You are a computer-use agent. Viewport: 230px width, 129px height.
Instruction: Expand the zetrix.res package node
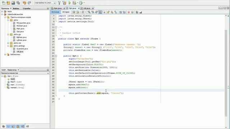(x=8, y=43)
